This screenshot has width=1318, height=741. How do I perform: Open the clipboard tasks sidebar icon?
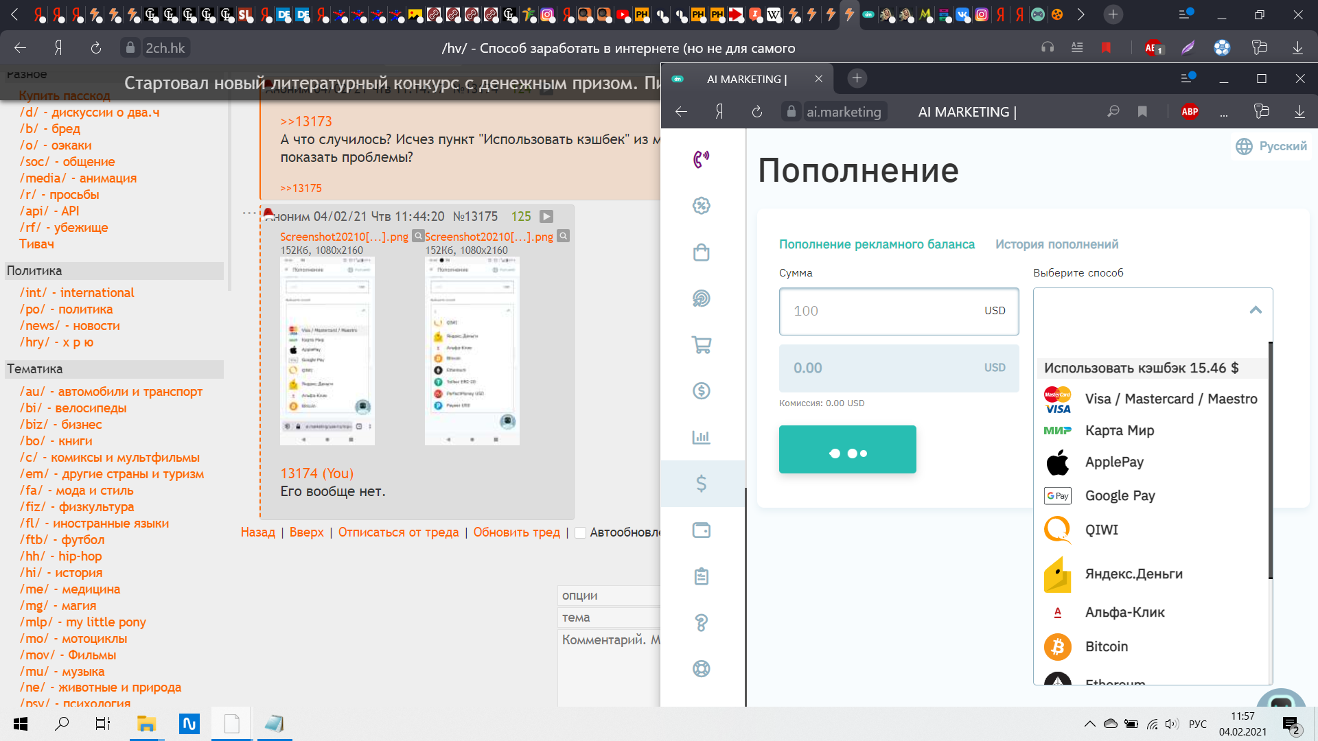tap(701, 576)
